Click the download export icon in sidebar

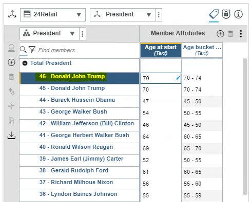(x=11, y=136)
